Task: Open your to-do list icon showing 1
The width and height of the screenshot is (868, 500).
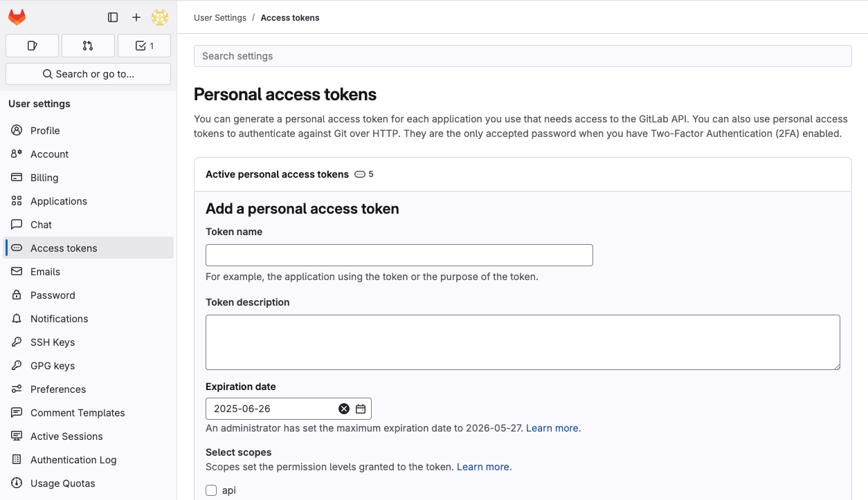Action: point(144,45)
